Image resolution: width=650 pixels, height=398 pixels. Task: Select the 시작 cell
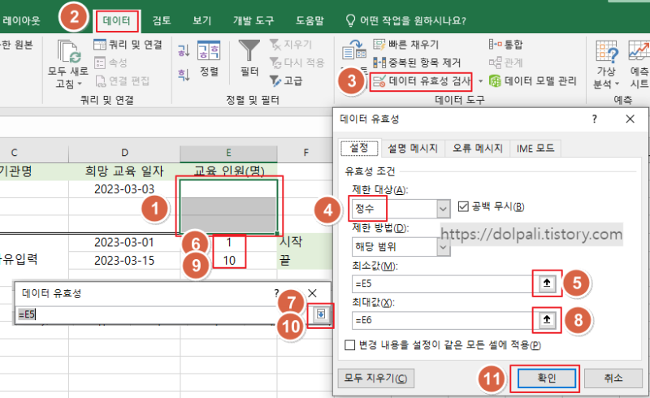coord(305,242)
